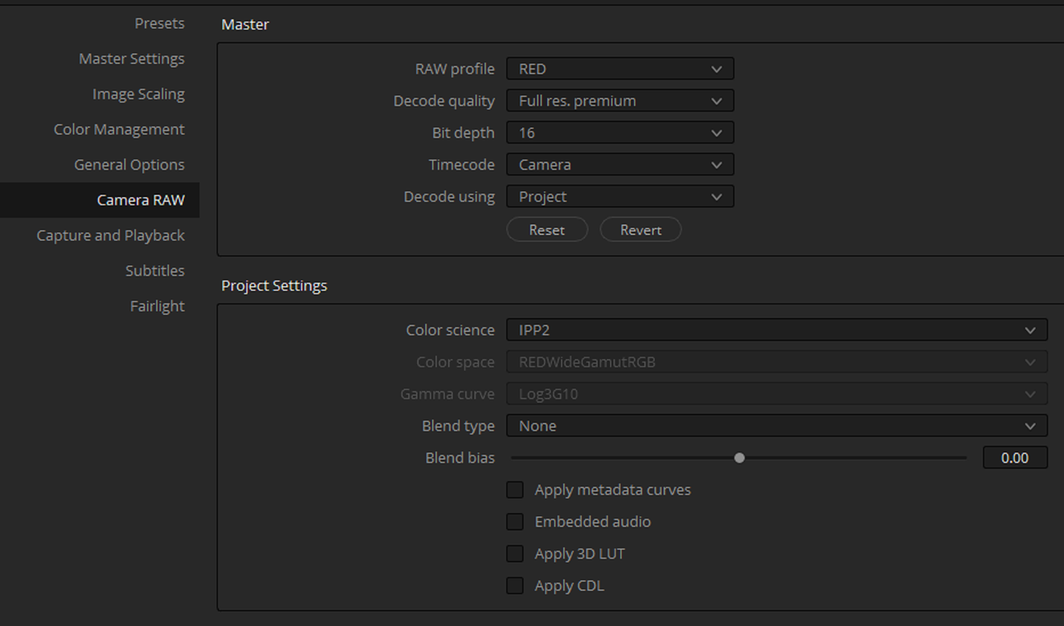
Task: Switch to Color Management section
Action: (x=119, y=130)
